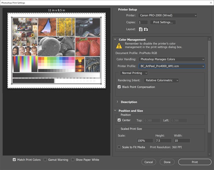Click the Cancel button

[149, 162]
